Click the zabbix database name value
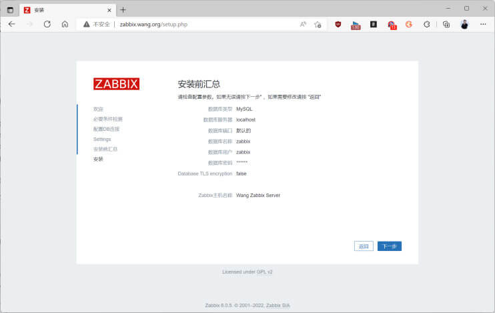The height and width of the screenshot is (313, 495). (243, 141)
